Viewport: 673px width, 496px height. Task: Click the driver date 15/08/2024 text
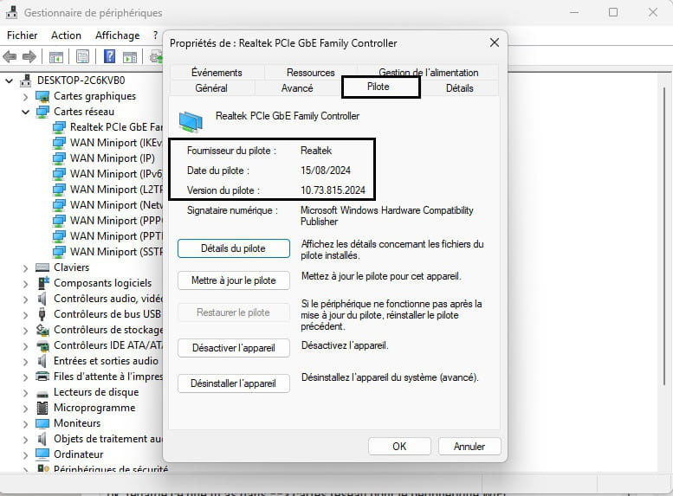326,171
